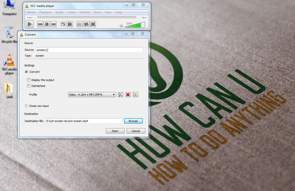Create a new profile icon
Image resolution: width=295 pixels, height=191 pixels.
tap(135, 95)
